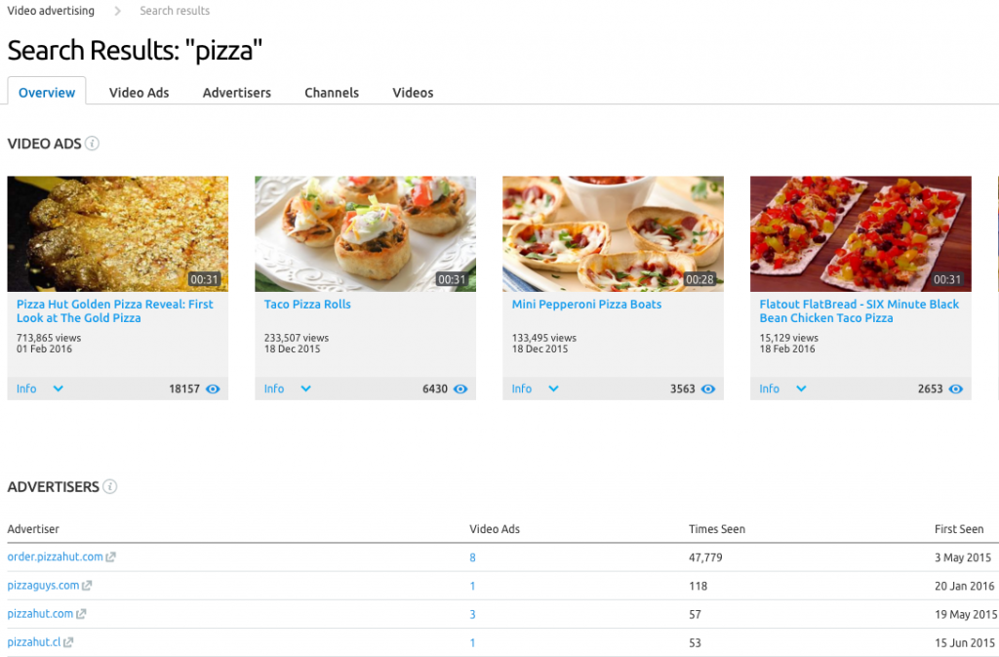This screenshot has width=999, height=657.
Task: Click the Advertiser column header
Action: (33, 529)
